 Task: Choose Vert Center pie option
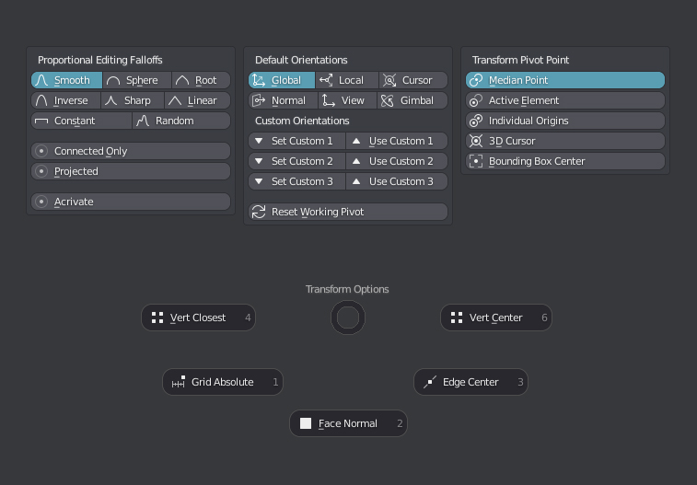click(x=496, y=318)
